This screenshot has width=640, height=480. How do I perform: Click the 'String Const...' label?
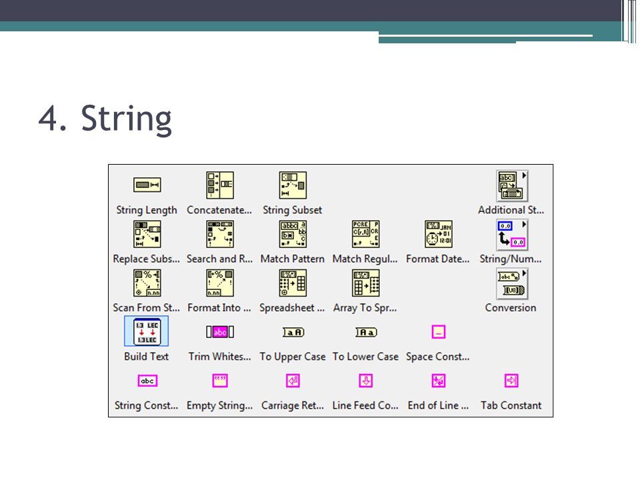coord(146,406)
